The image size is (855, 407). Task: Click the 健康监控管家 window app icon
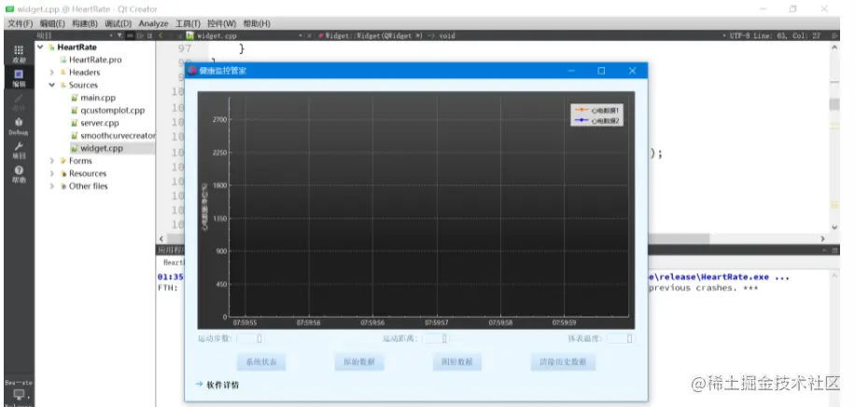pos(192,70)
